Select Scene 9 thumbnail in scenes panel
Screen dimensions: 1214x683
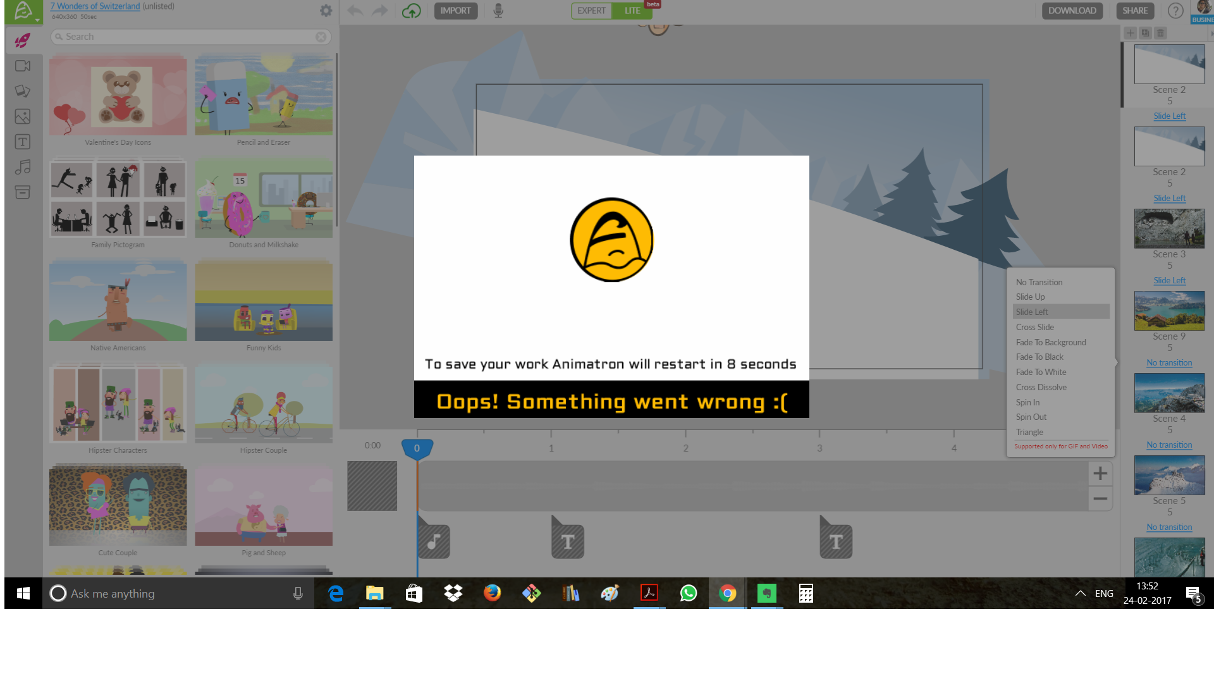[1169, 311]
